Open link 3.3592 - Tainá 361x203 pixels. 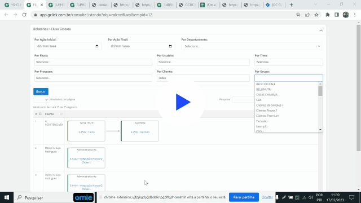pos(86,132)
